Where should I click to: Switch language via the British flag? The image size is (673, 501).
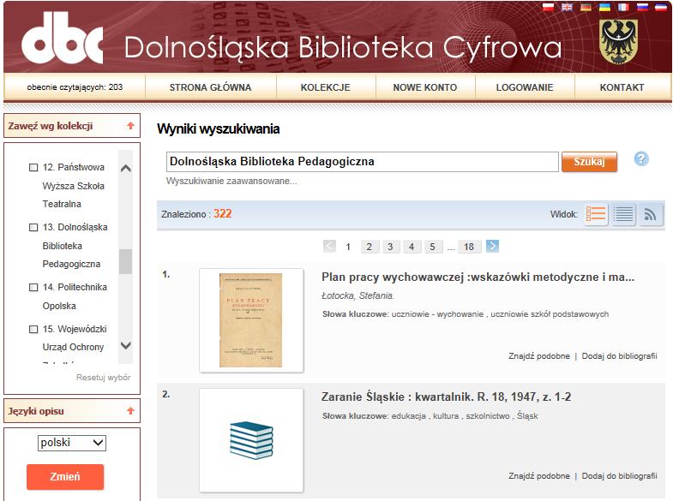tap(567, 7)
